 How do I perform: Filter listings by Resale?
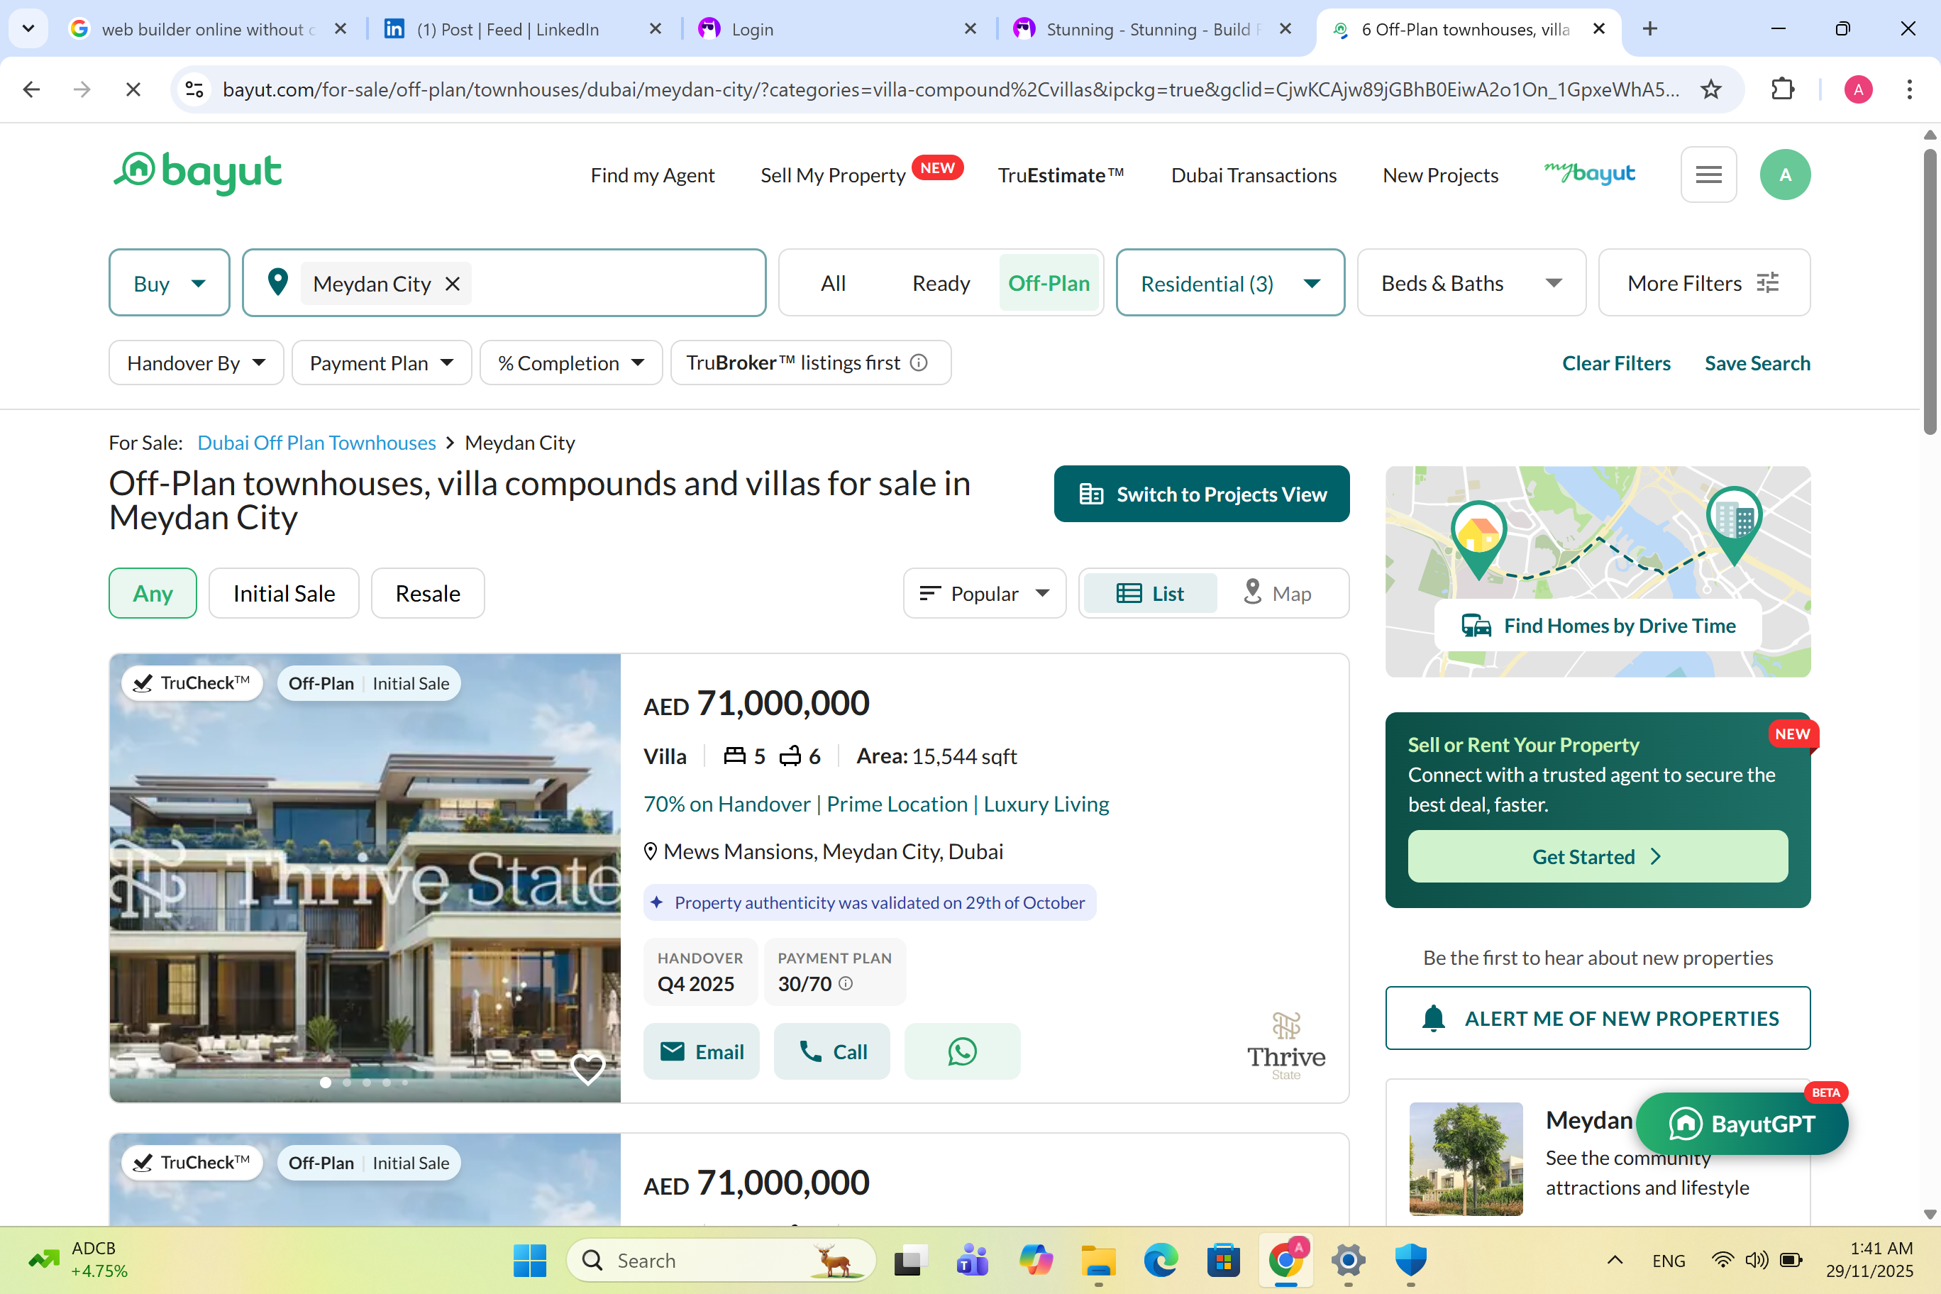click(x=428, y=593)
